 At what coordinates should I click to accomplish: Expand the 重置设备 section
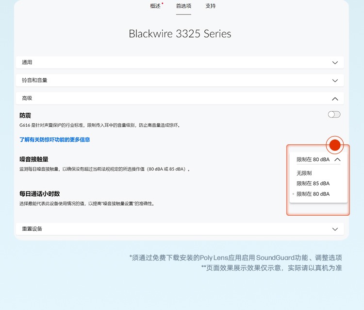[x=180, y=229]
